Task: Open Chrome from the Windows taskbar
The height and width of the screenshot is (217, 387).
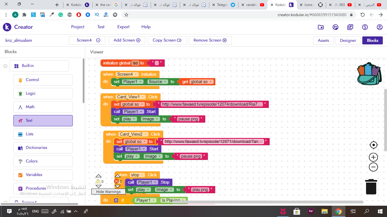Action: click(x=338, y=211)
